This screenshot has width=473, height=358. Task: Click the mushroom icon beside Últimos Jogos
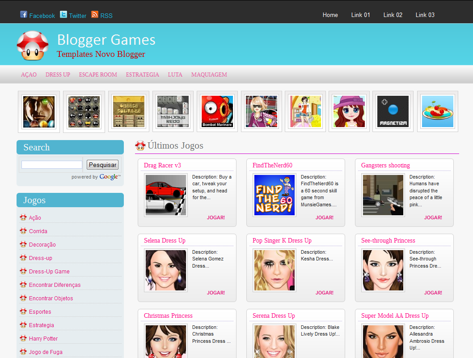pos(139,145)
